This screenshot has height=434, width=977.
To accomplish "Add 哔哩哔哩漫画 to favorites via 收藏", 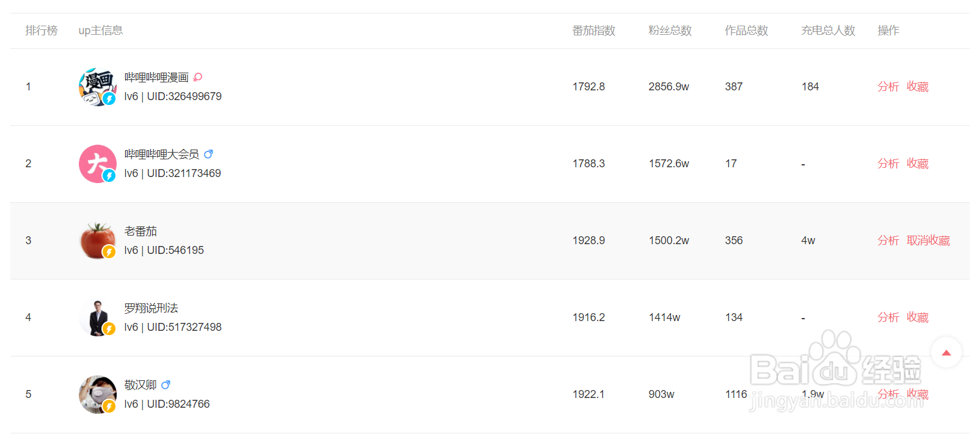I will (x=917, y=87).
